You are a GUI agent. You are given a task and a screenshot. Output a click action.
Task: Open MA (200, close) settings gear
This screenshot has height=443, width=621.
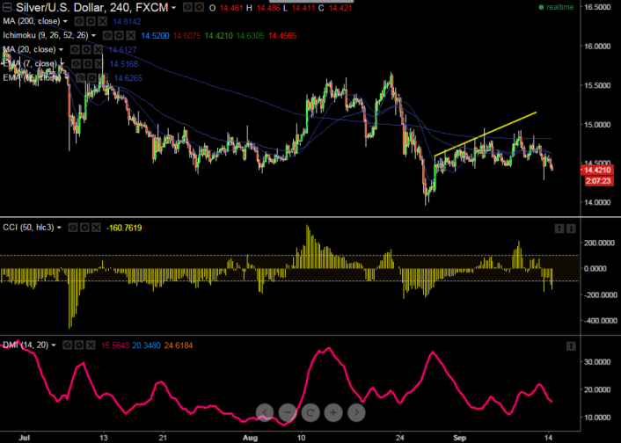[91, 21]
